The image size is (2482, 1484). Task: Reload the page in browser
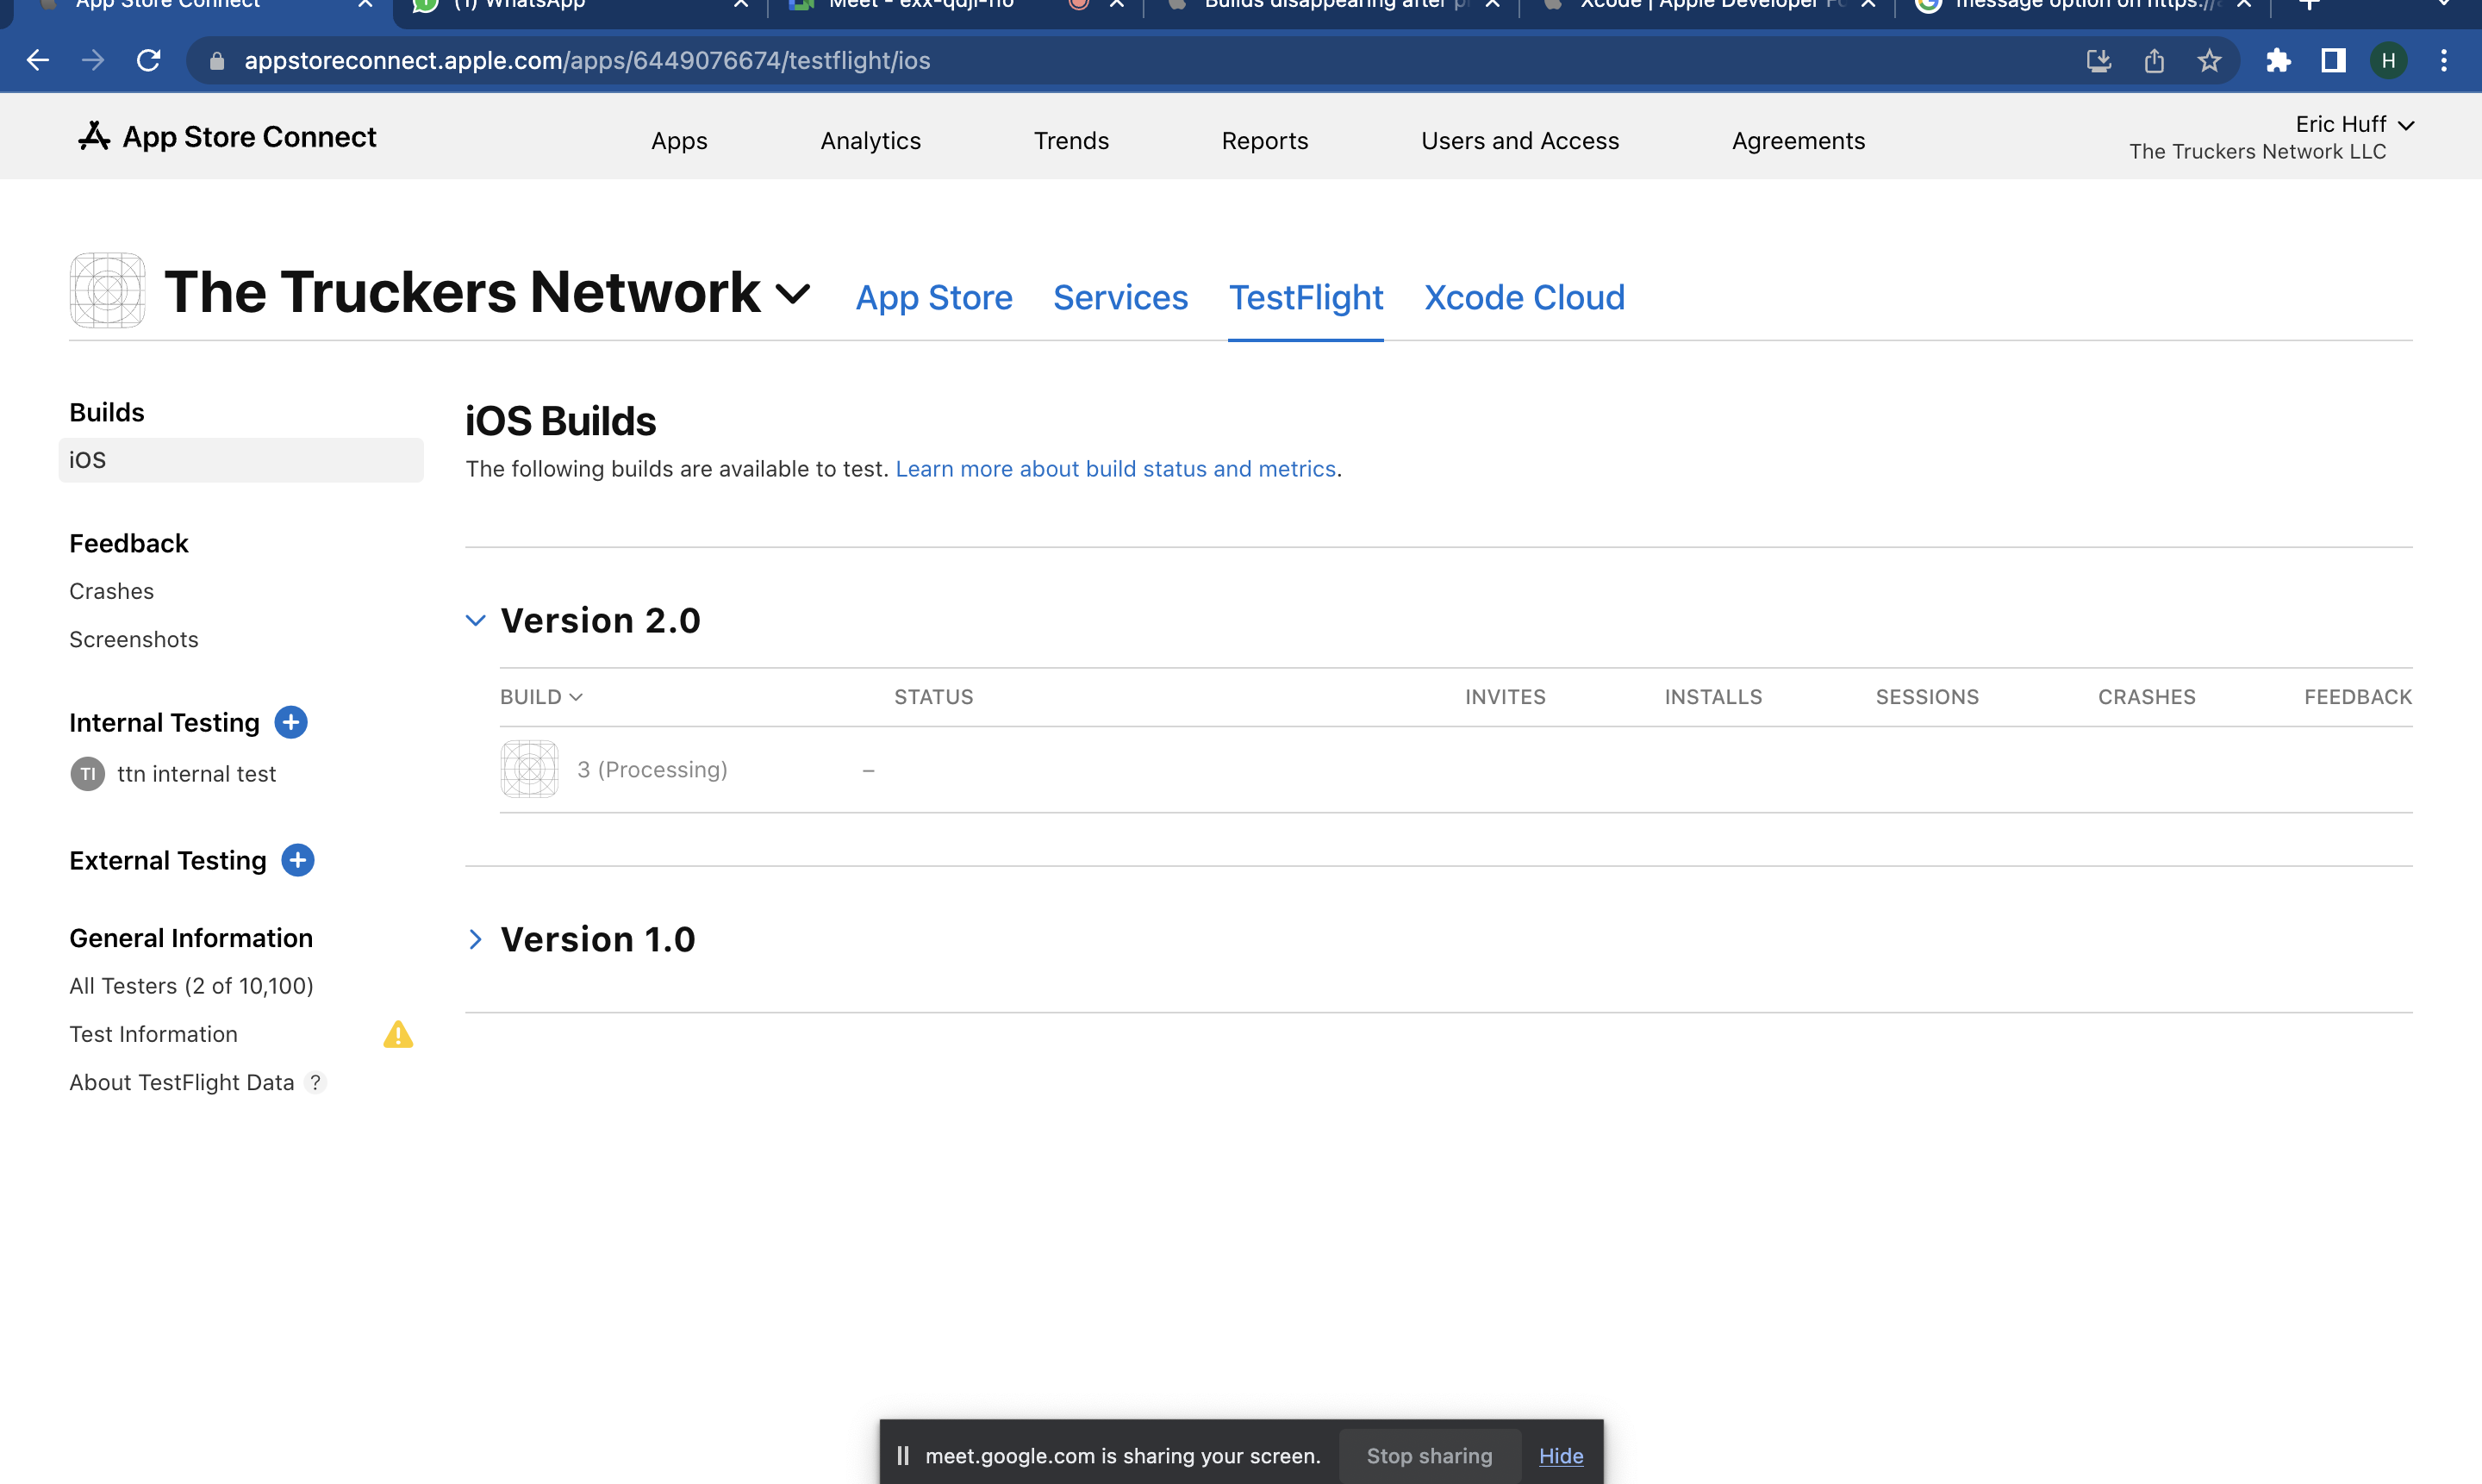coord(149,61)
